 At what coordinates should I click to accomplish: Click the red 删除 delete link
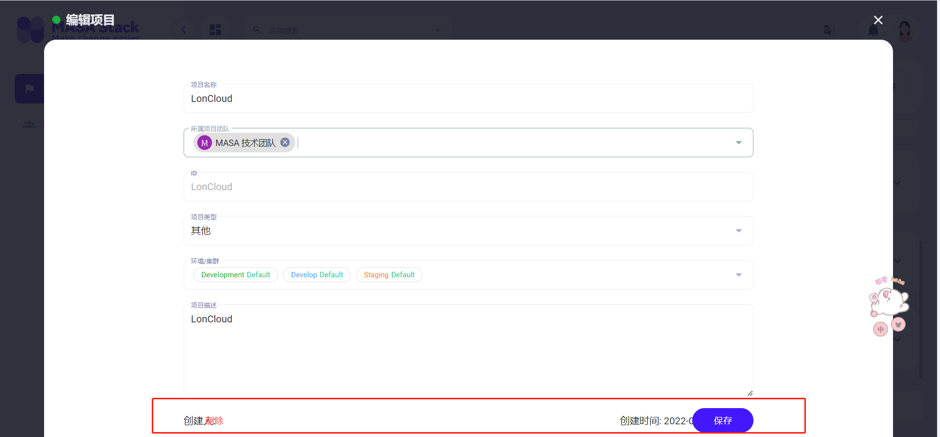214,421
